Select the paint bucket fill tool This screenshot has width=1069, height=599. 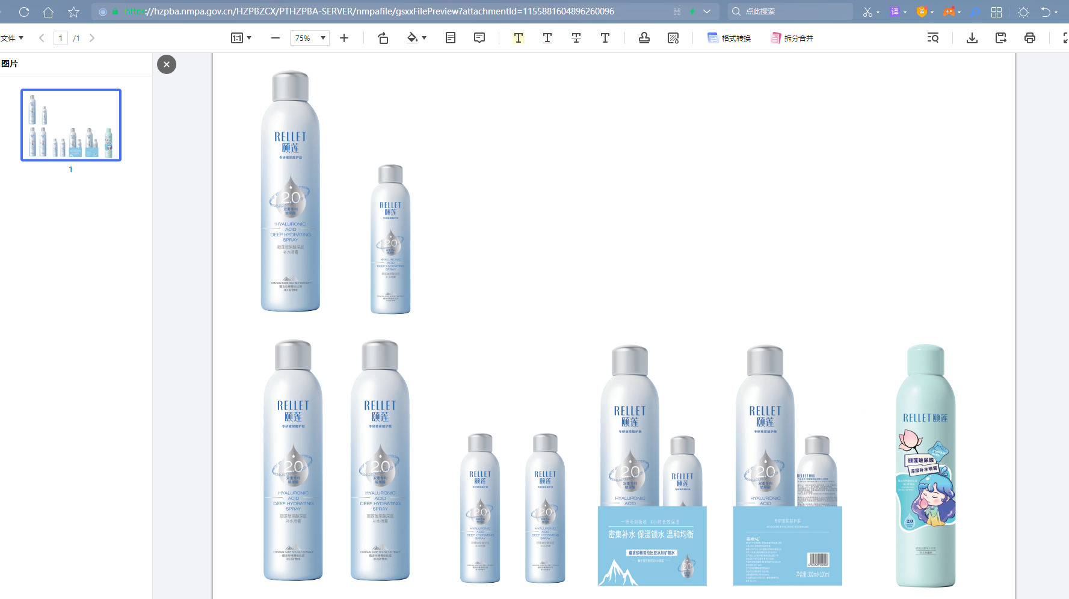(x=412, y=38)
